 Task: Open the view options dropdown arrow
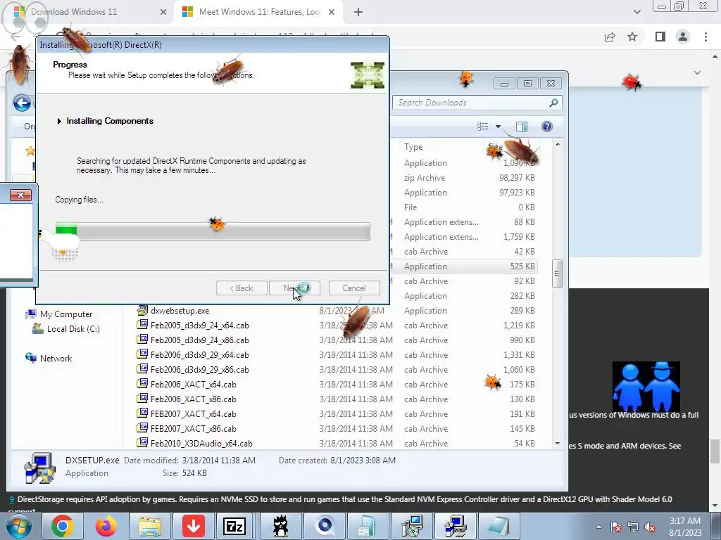pyautogui.click(x=498, y=127)
